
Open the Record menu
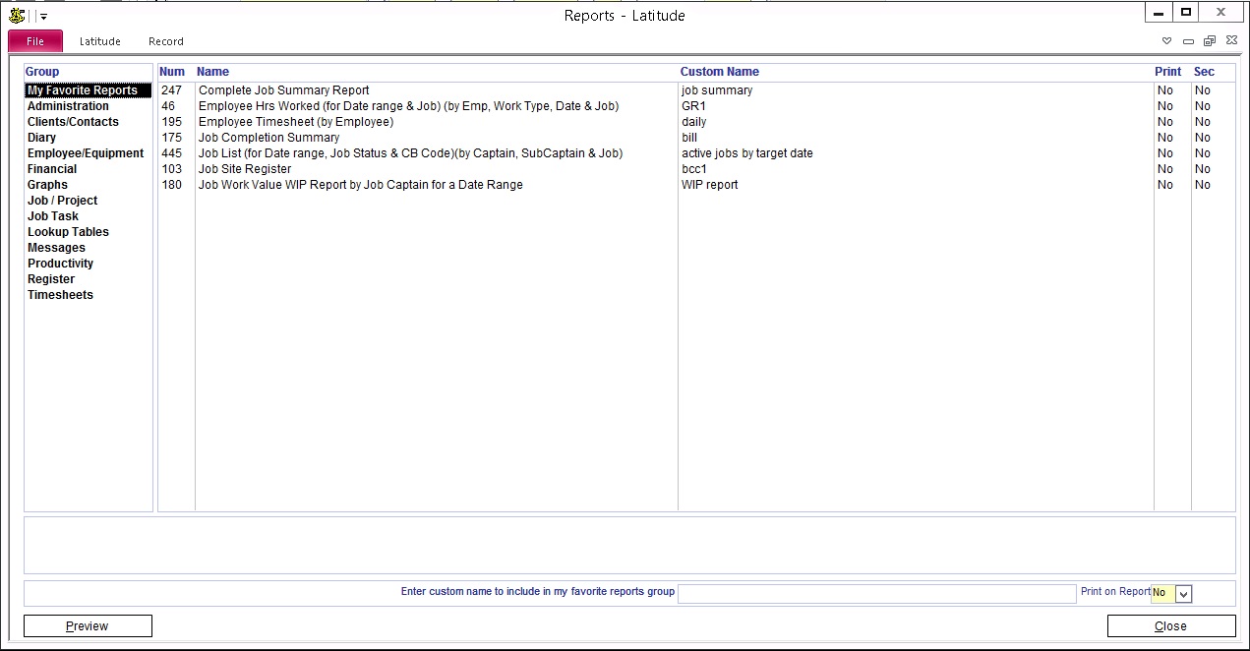click(166, 41)
